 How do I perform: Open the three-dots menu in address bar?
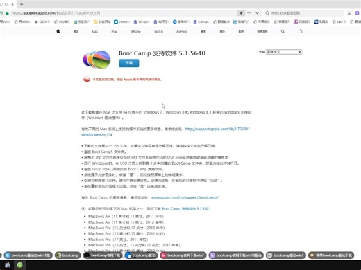[249, 13]
